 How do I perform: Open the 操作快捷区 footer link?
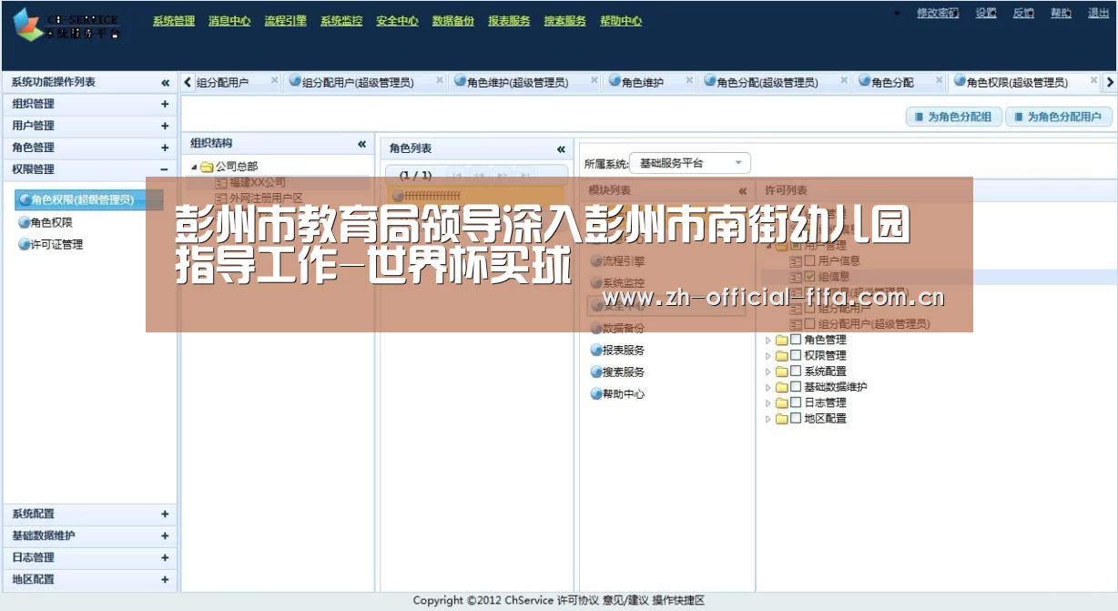678,600
